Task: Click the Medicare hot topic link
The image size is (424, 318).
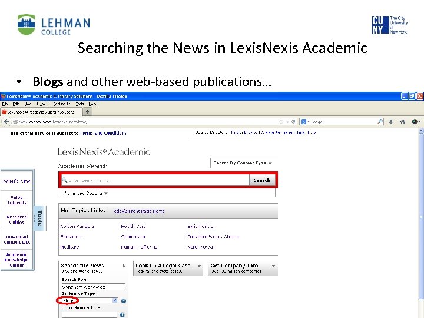Action: [x=69, y=247]
